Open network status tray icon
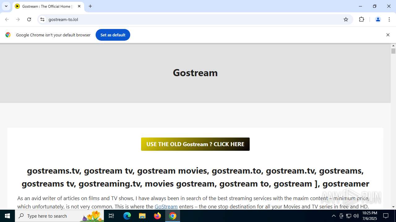Viewport: 396px width, 222px height. point(349,216)
